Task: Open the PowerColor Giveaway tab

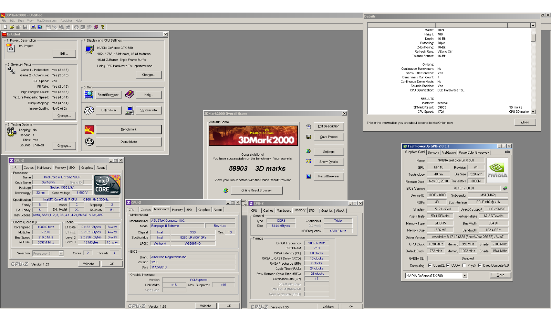Action: 474,152
